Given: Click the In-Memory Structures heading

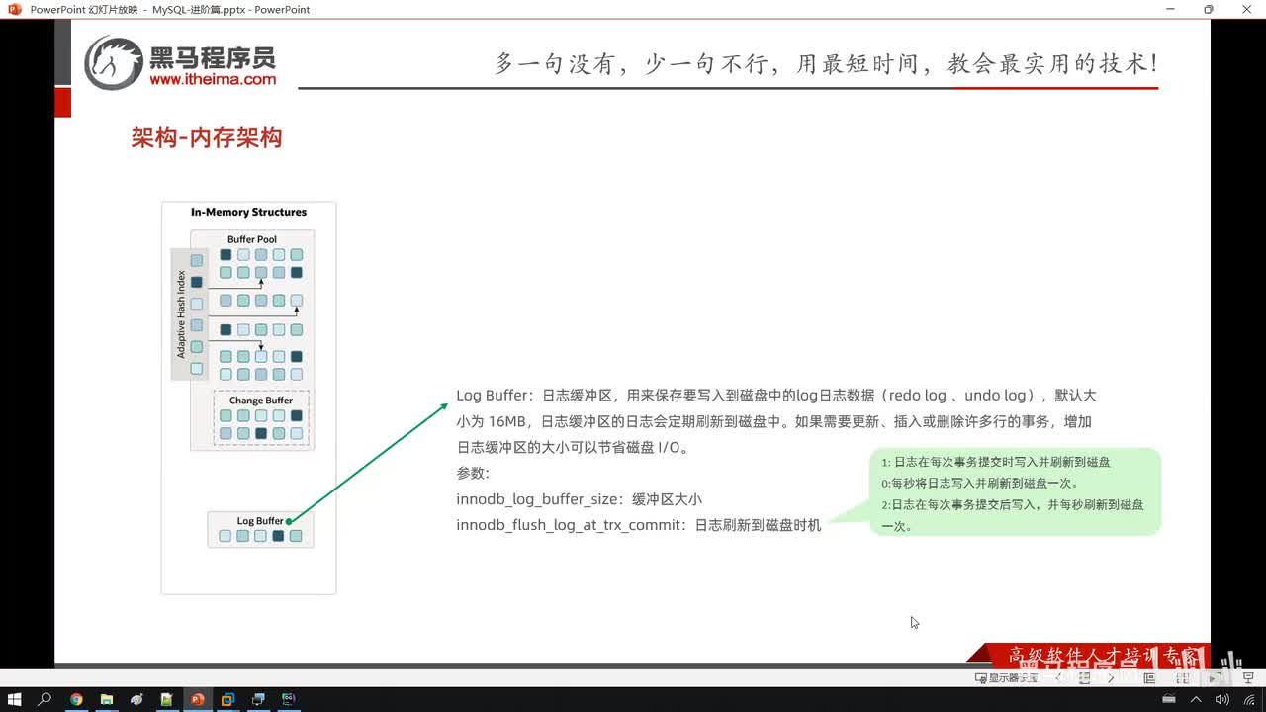Looking at the screenshot, I should (x=248, y=212).
